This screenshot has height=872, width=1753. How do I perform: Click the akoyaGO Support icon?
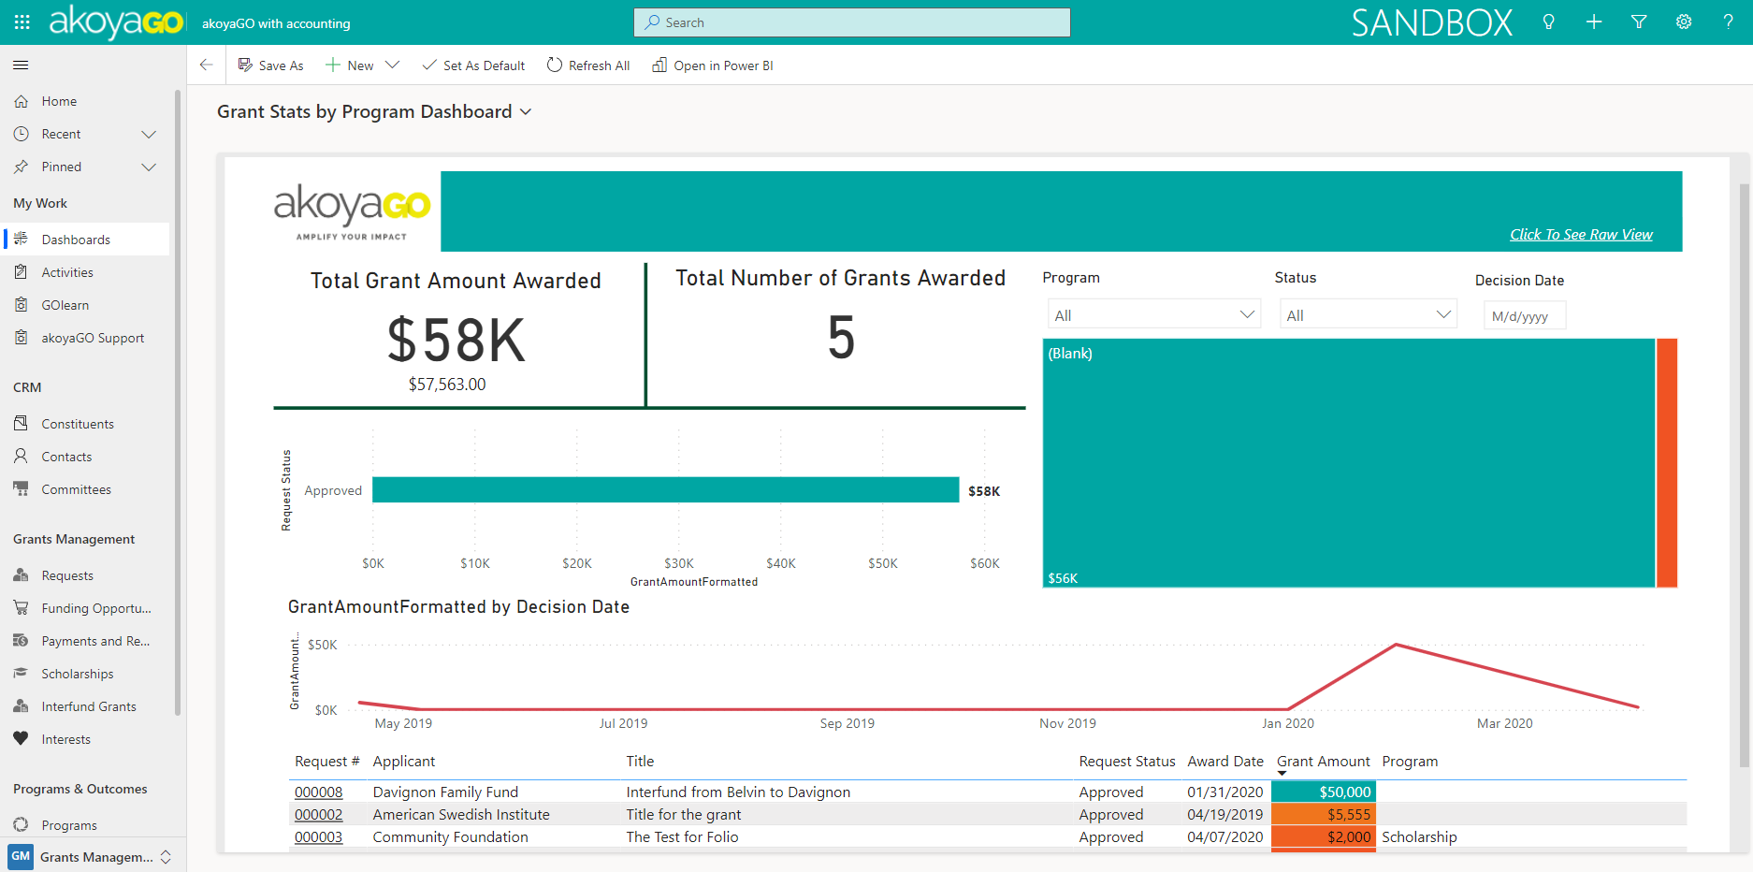point(21,338)
